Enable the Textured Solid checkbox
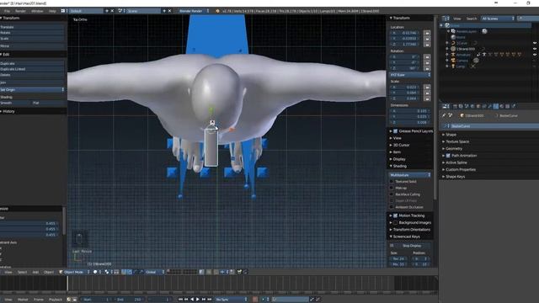The image size is (539, 303). tap(391, 182)
